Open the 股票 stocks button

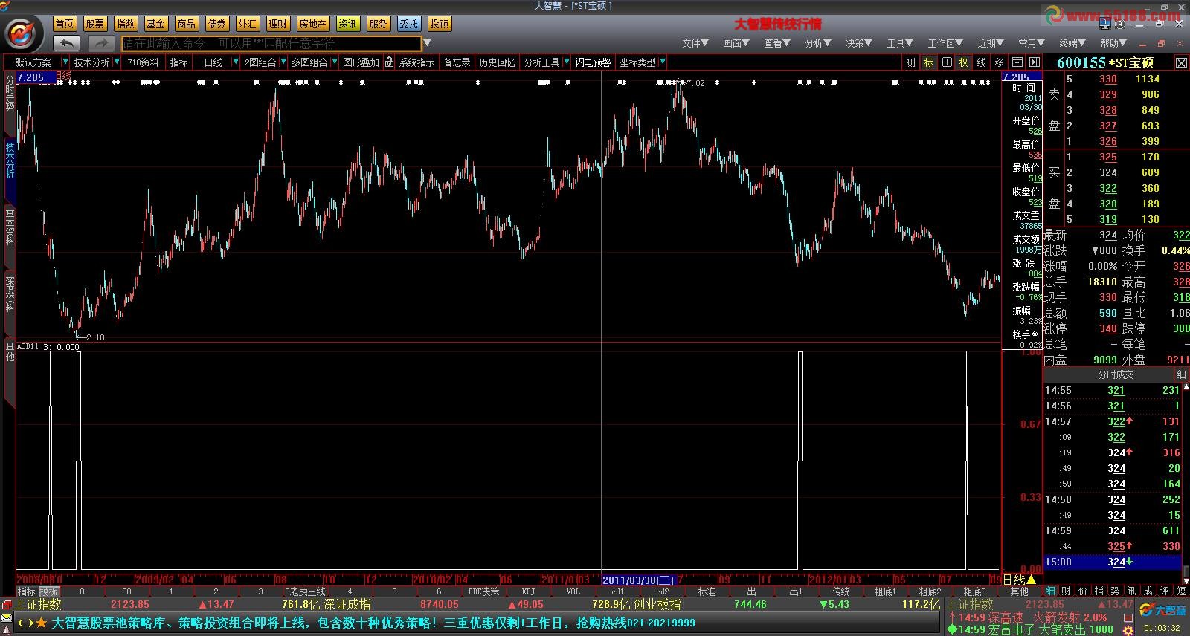point(94,24)
